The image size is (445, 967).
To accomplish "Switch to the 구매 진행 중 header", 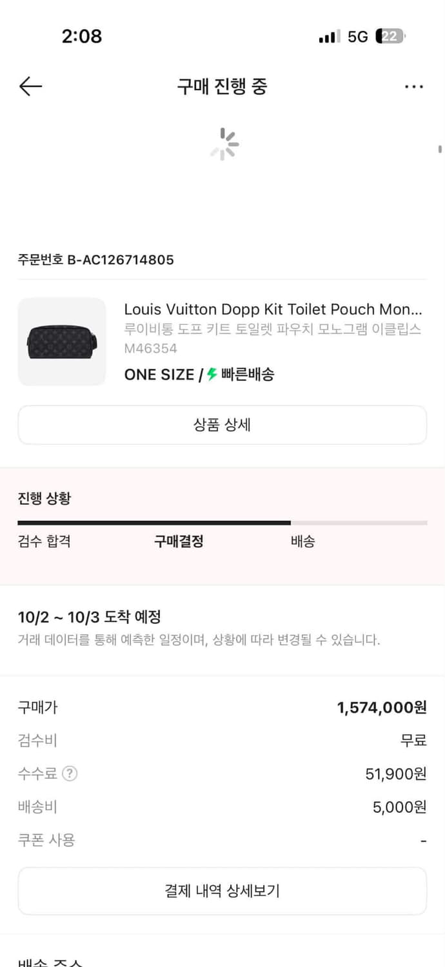I will (222, 86).
